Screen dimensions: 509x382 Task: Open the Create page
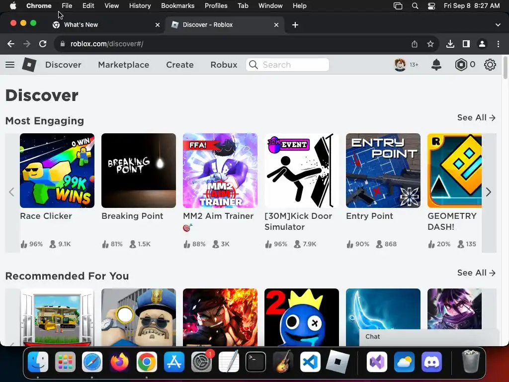[x=180, y=65]
